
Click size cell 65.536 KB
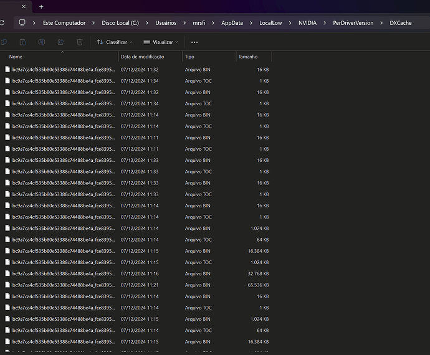(x=259, y=285)
